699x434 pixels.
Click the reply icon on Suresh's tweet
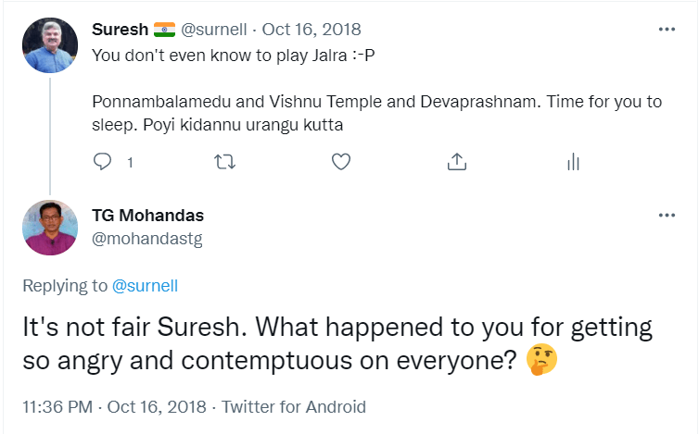pos(104,162)
